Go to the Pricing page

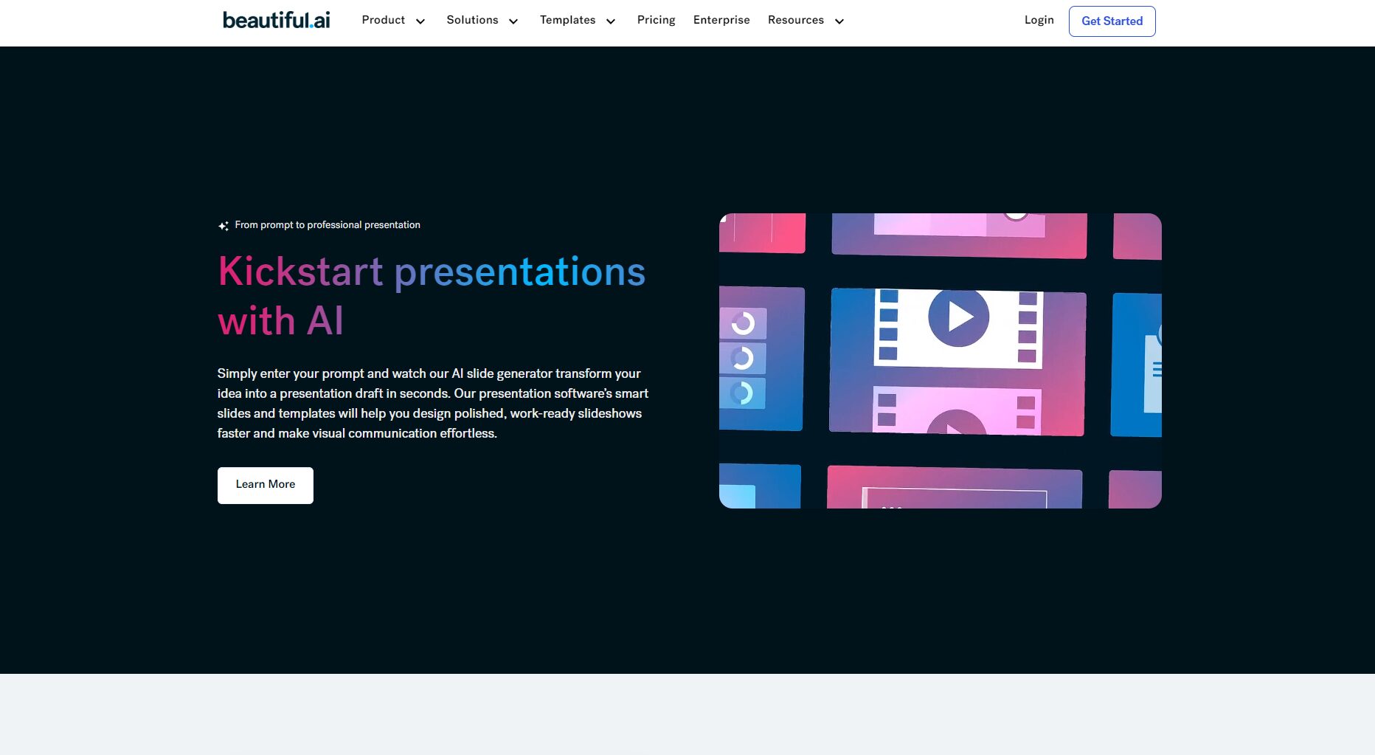pos(656,20)
